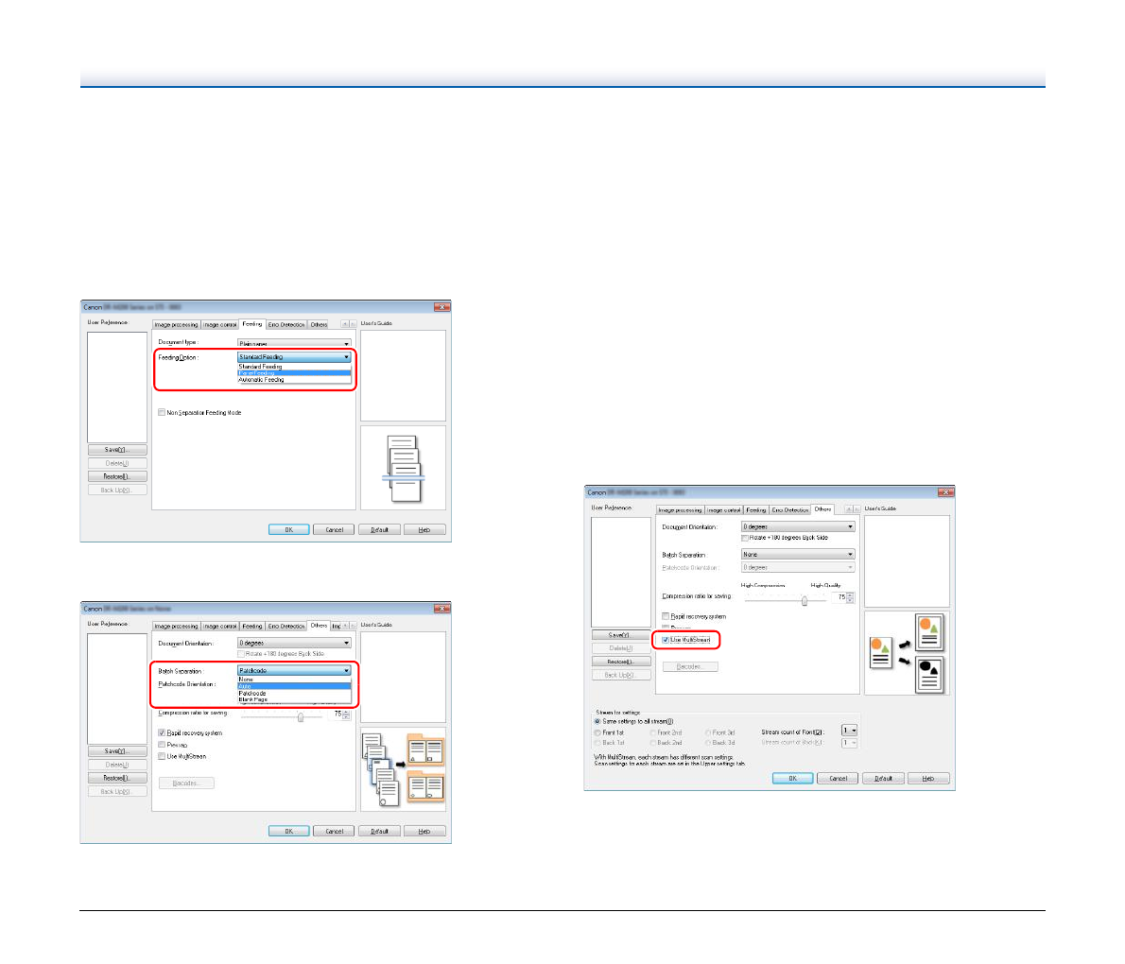Click compression ratio slider in the MultiStream dialog
The width and height of the screenshot is (1125, 964).
(x=804, y=599)
